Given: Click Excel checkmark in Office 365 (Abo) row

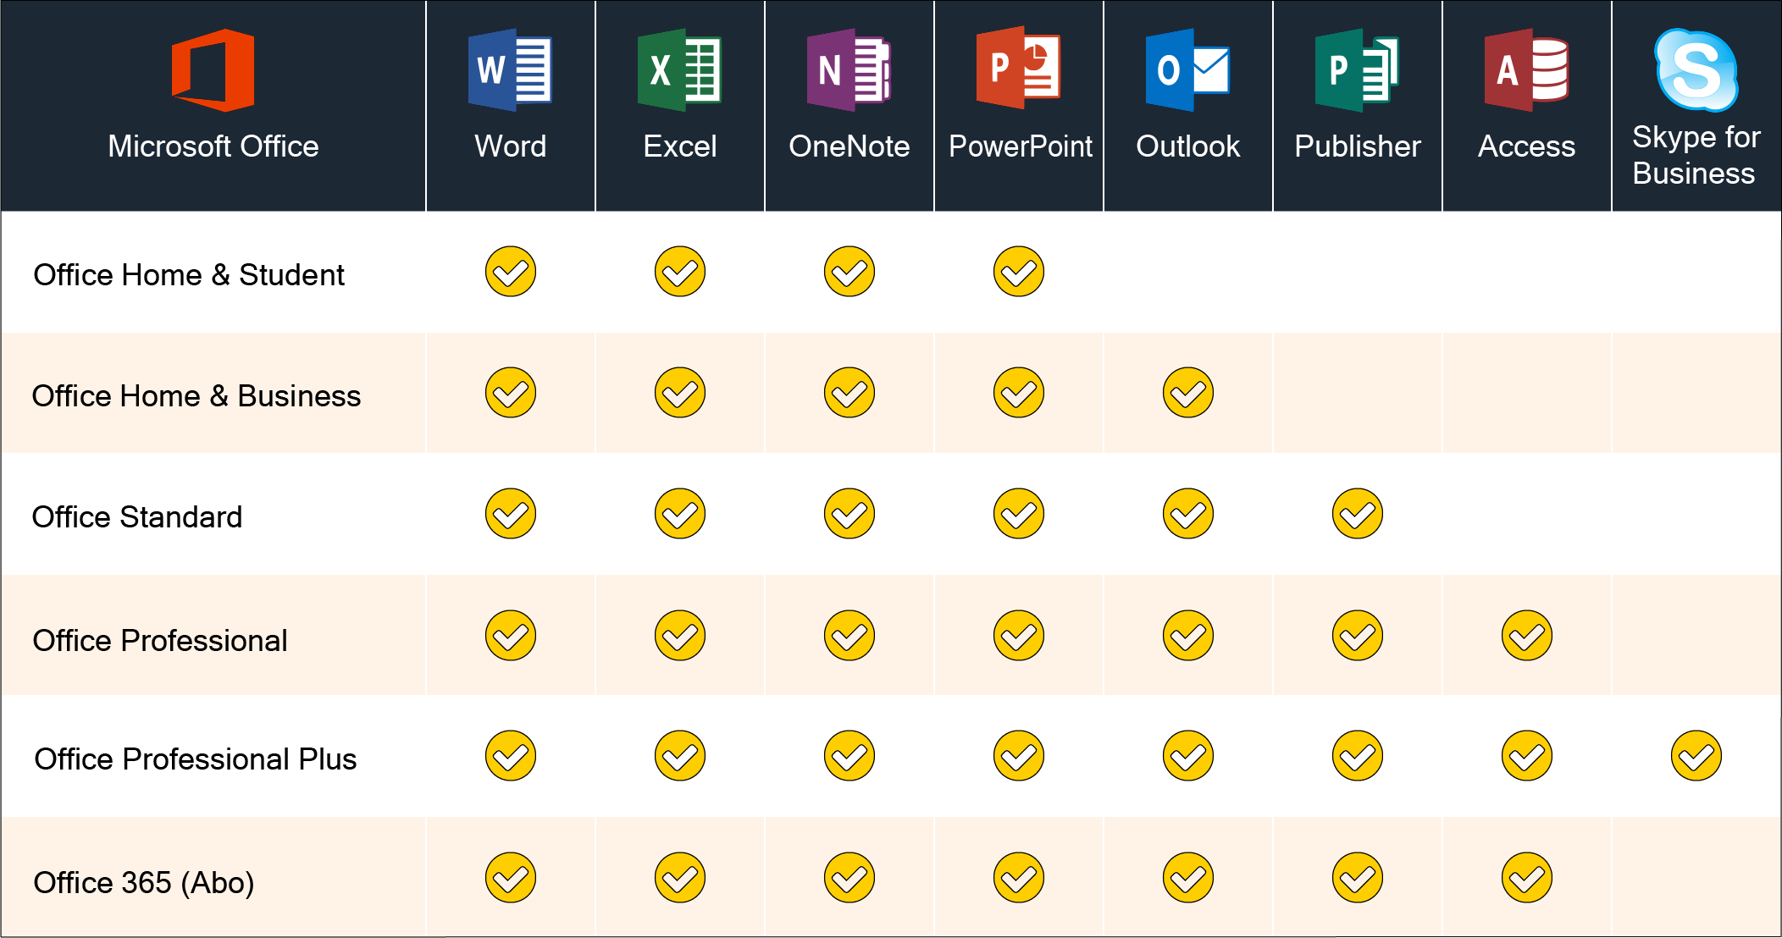Looking at the screenshot, I should point(680,878).
